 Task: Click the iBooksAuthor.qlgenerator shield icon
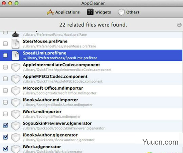[x=16, y=138]
